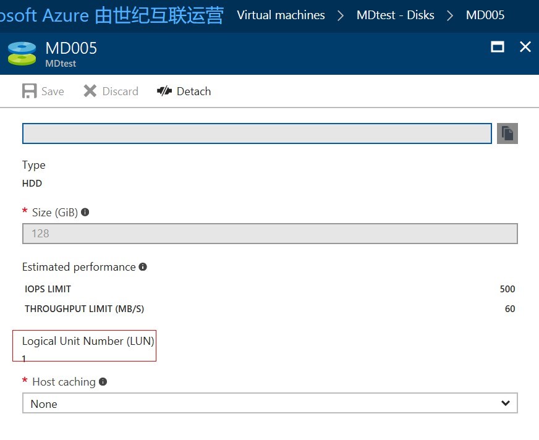Copy the disk name using clipboard icon
539x440 pixels.
coord(507,133)
